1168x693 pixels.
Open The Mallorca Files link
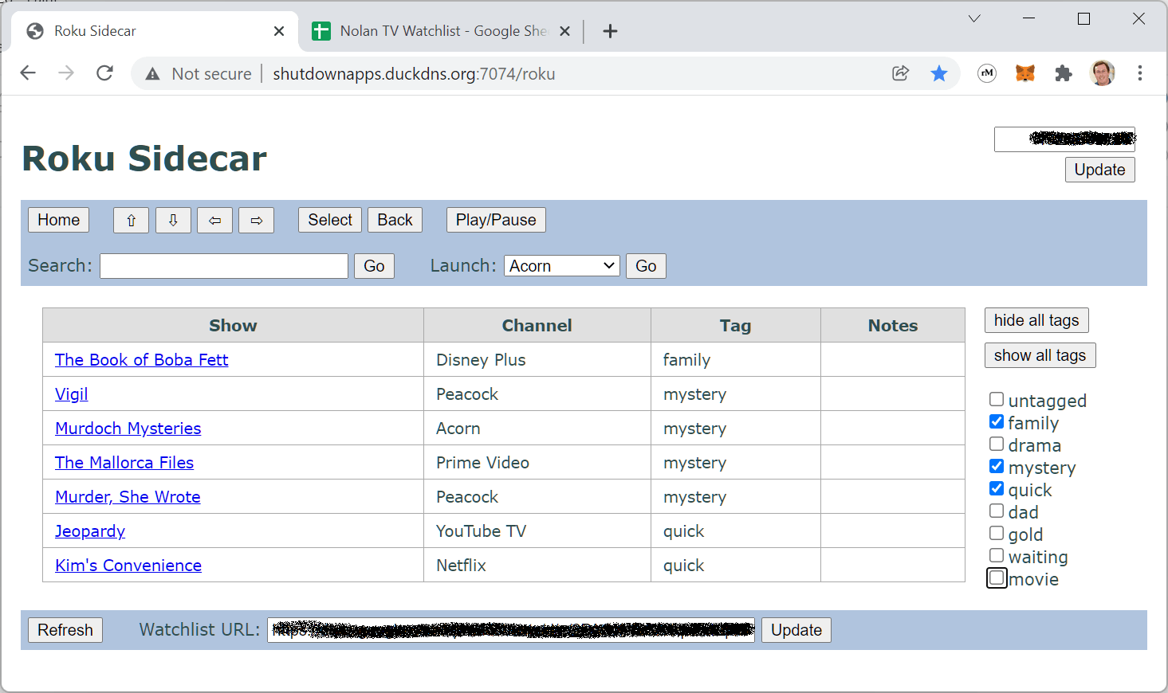coord(124,463)
